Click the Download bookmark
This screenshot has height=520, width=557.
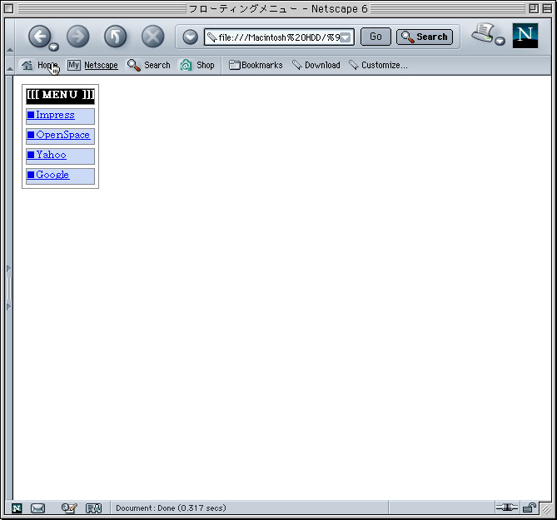316,65
